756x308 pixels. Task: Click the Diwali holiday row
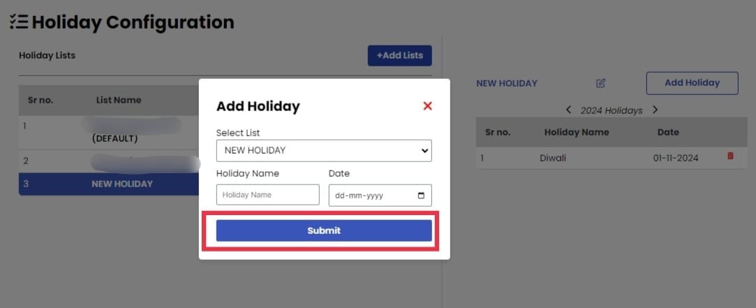612,158
